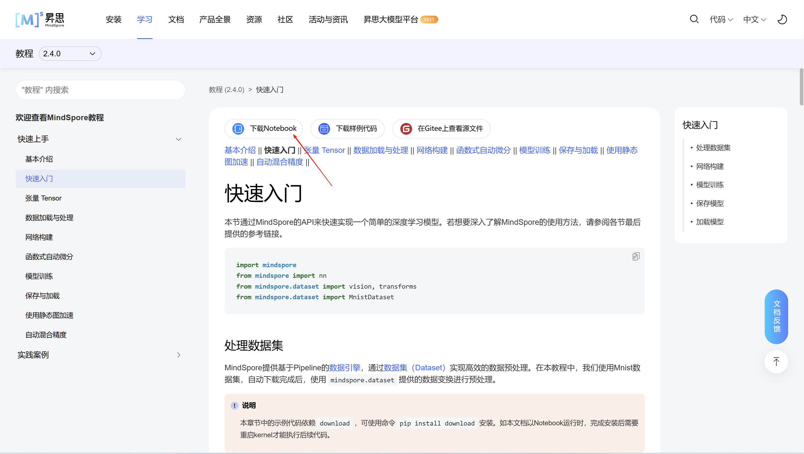This screenshot has width=804, height=454.
Task: Click the MindSpore logo
Action: click(x=40, y=20)
